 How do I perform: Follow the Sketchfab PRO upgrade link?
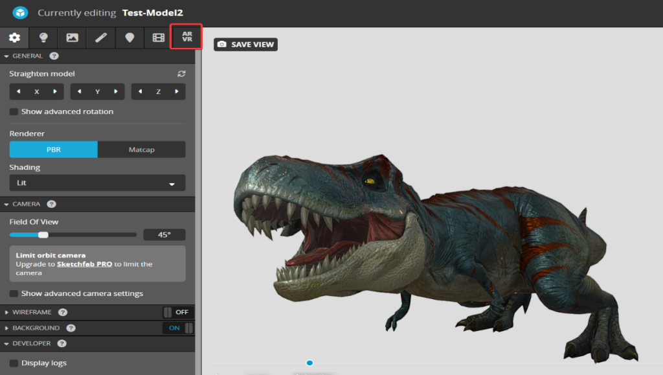tap(85, 264)
